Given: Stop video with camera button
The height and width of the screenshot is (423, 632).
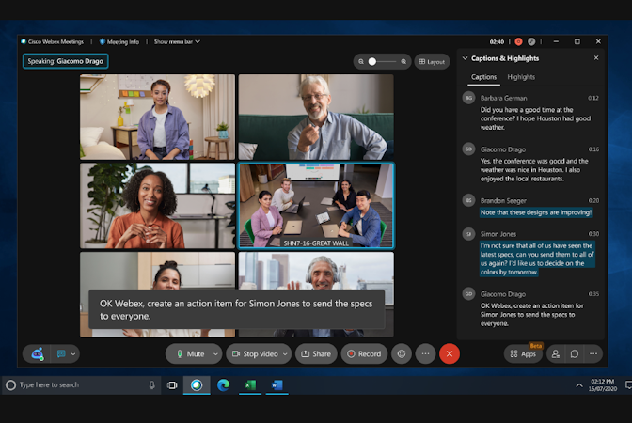Looking at the screenshot, I should [255, 354].
